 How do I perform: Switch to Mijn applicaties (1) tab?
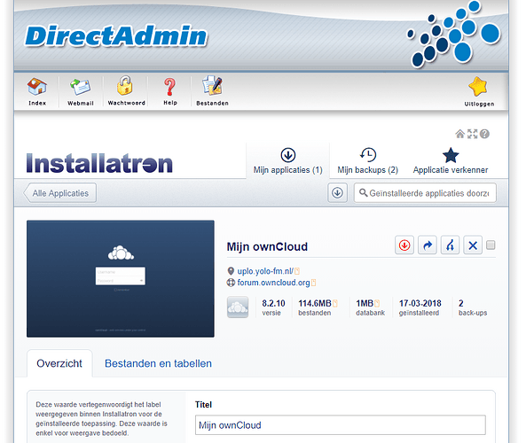[x=287, y=161]
